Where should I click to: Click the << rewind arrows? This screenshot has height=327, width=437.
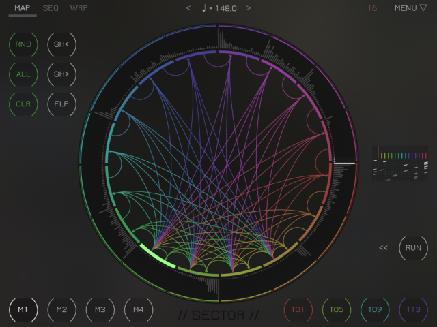383,248
